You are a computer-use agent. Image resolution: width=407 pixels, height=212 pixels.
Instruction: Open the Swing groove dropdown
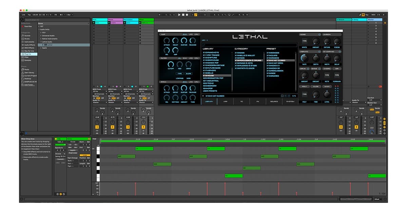[x=61, y=156]
